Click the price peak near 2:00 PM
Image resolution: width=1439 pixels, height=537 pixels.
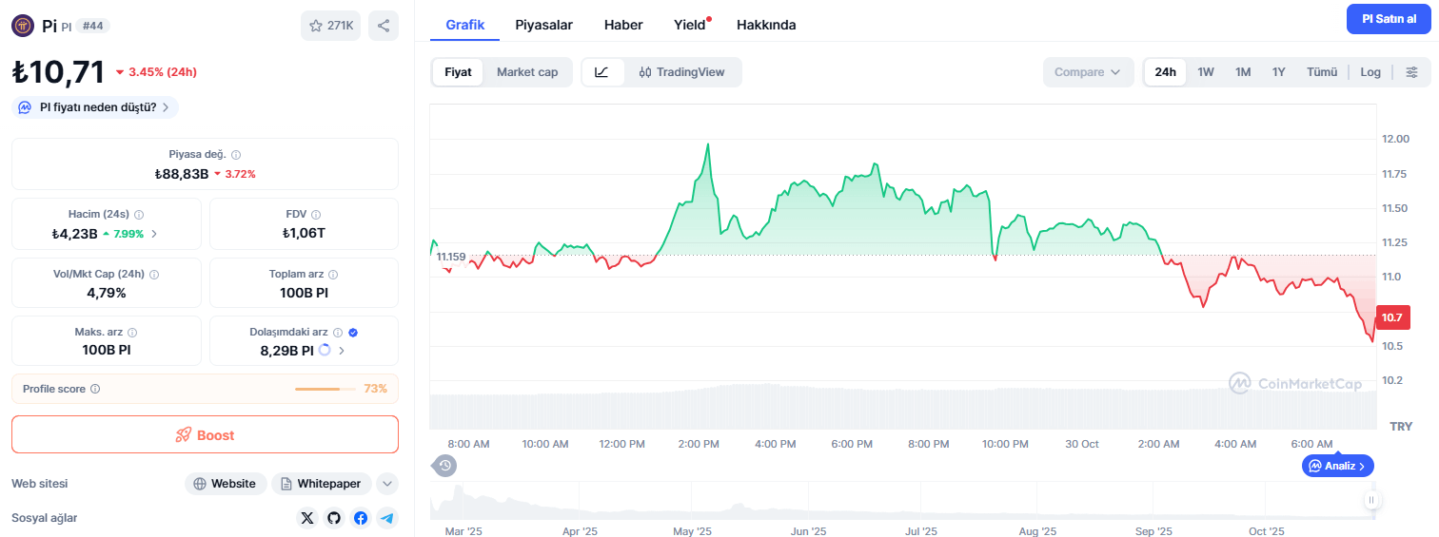(x=707, y=144)
